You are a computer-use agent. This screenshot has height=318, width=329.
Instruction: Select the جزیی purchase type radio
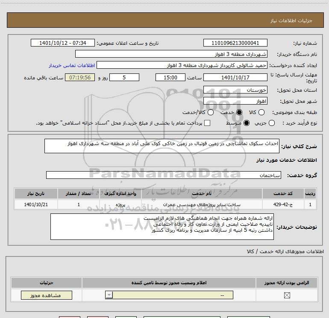point(272,123)
